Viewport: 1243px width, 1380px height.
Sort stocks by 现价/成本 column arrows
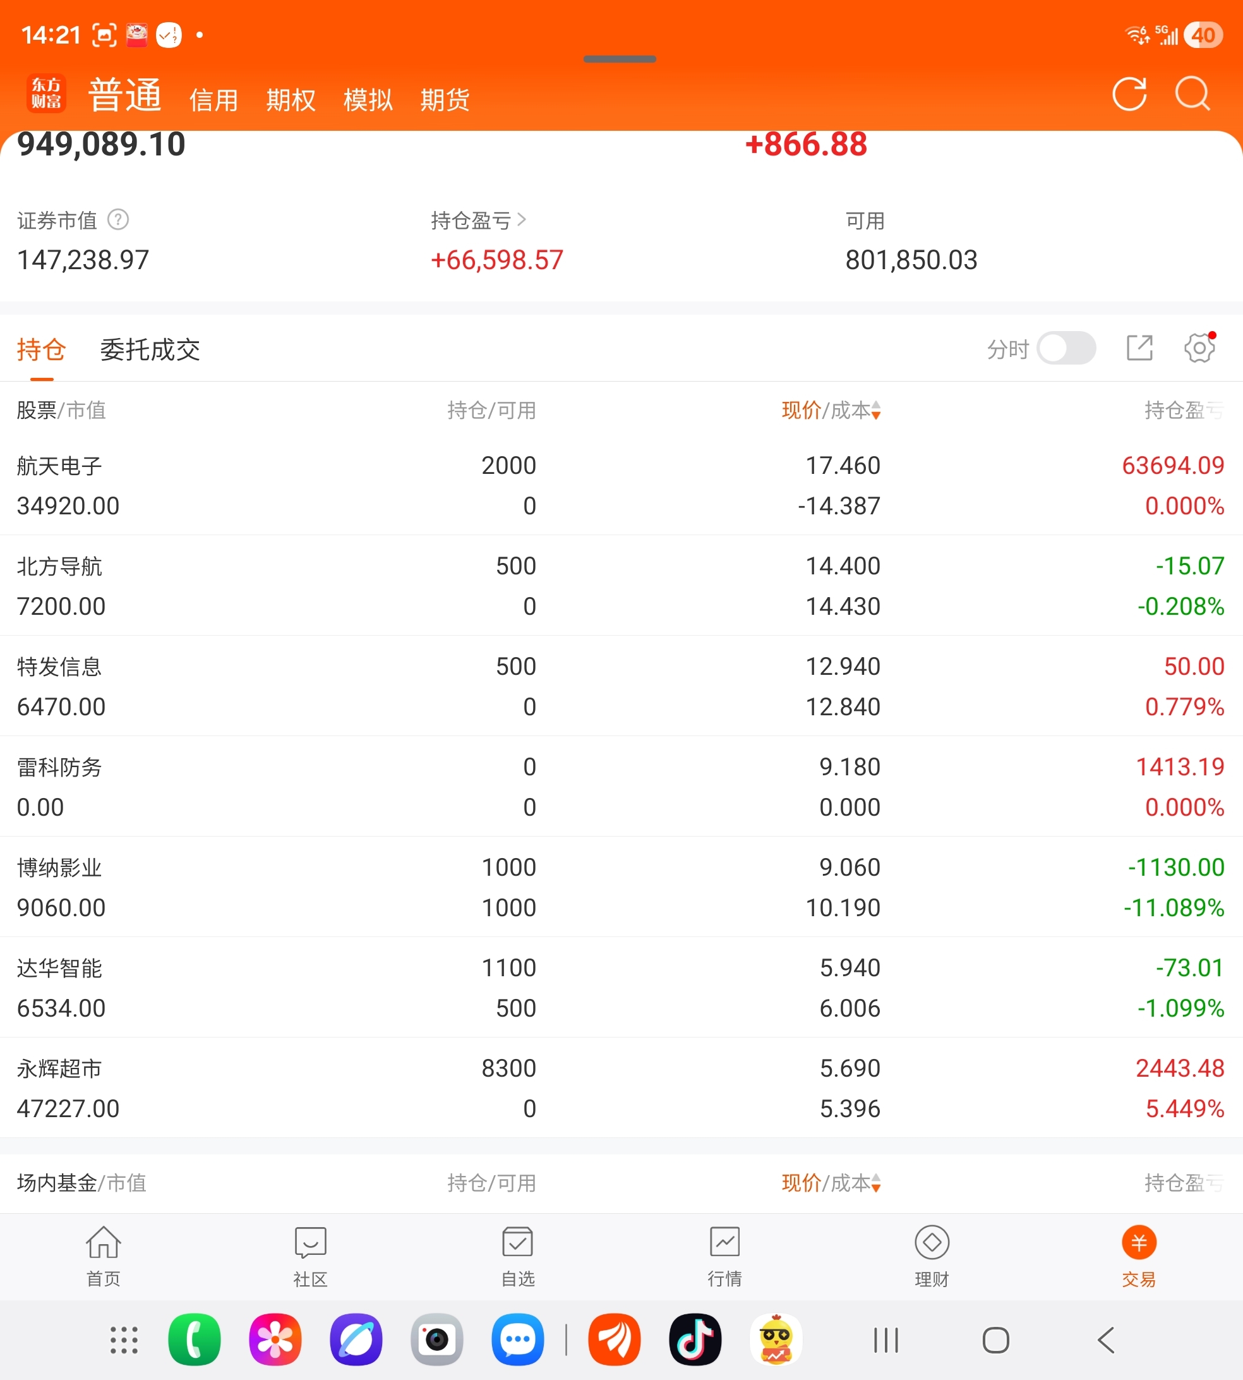875,410
